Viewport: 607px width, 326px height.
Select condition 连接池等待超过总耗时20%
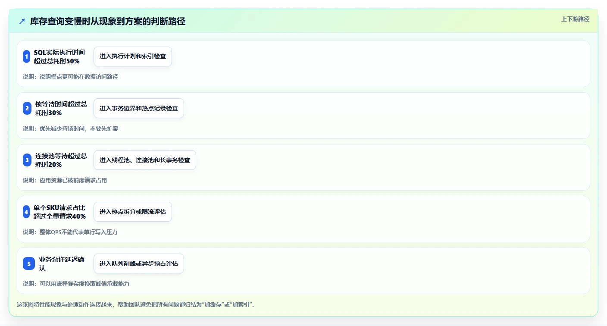tap(61, 160)
